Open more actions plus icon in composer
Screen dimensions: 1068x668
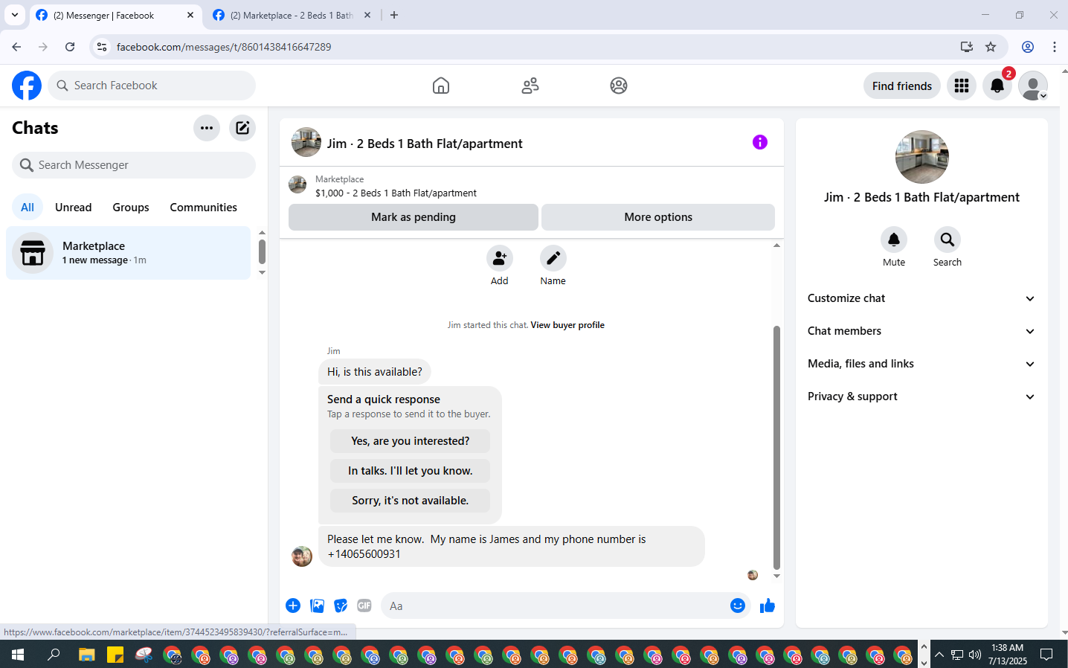[293, 606]
